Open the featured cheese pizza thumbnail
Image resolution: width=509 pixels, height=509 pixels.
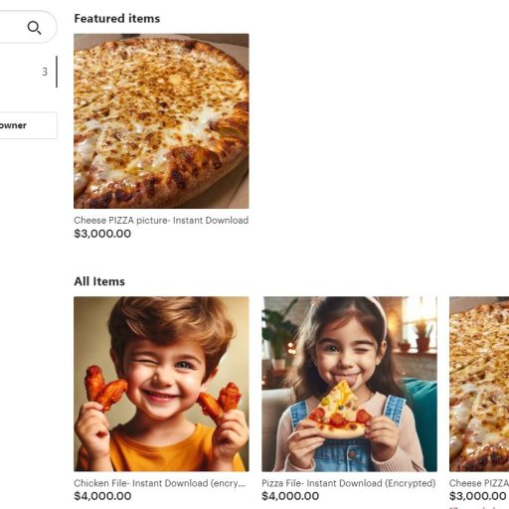[161, 121]
